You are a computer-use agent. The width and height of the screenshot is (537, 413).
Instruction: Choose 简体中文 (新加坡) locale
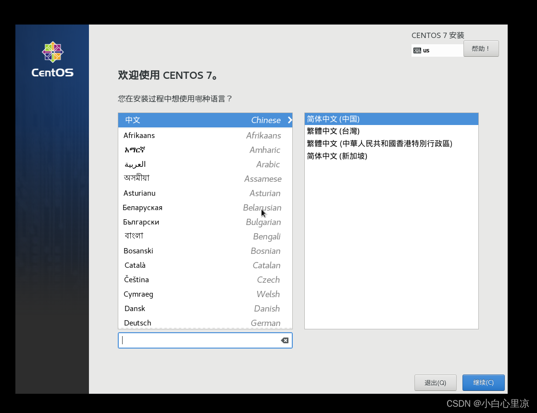[391, 156]
